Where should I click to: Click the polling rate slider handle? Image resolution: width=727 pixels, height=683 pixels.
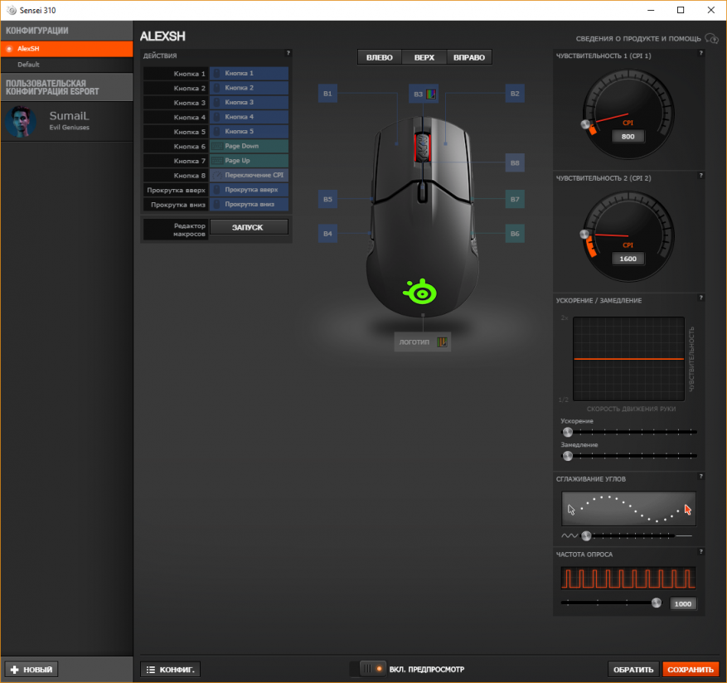[656, 603]
